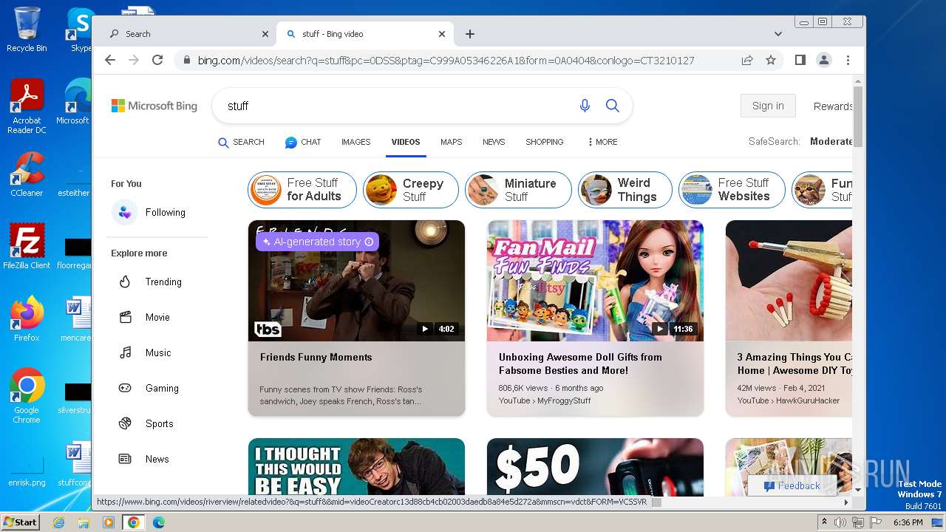Screen dimensions: 946x532
Task: Go to SEARCH results tab
Action: pyautogui.click(x=241, y=142)
